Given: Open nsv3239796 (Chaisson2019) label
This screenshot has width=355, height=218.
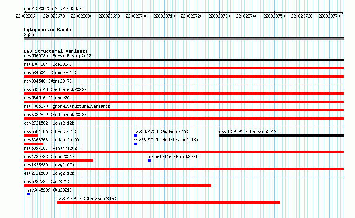Looking at the screenshot, I should tap(249, 131).
